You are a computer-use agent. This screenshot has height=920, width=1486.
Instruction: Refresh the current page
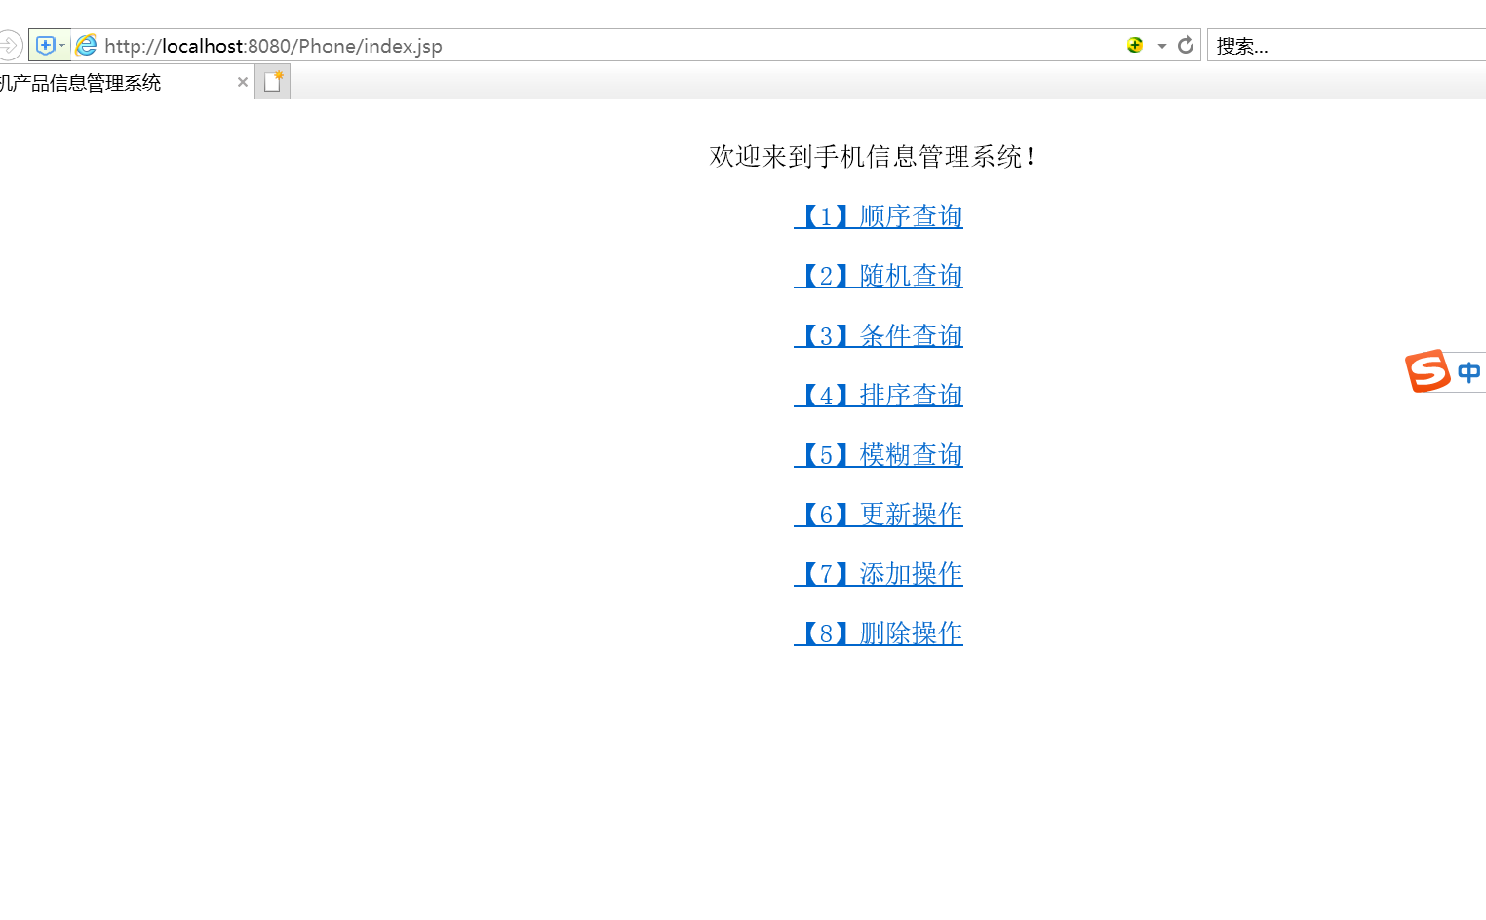(1186, 45)
